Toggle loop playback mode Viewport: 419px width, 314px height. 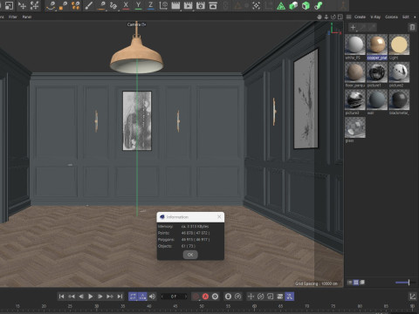pos(133,297)
